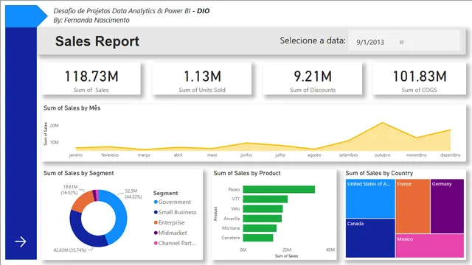Select the Carretera product bar
The image size is (472, 265).
tap(258, 238)
